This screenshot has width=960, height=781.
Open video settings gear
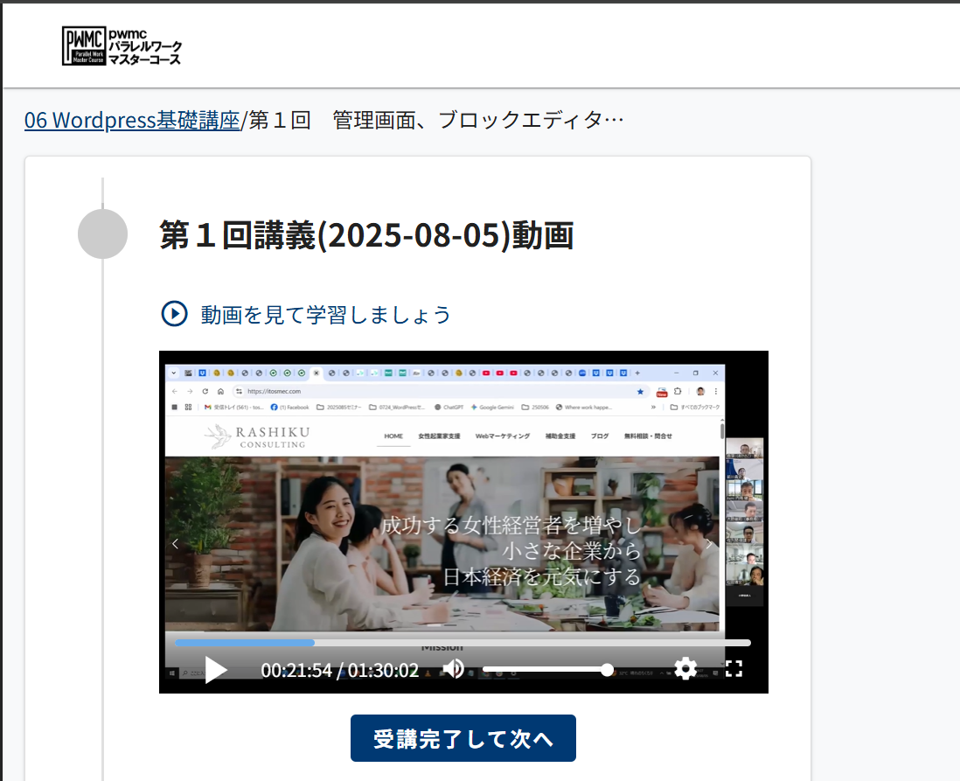coord(685,669)
